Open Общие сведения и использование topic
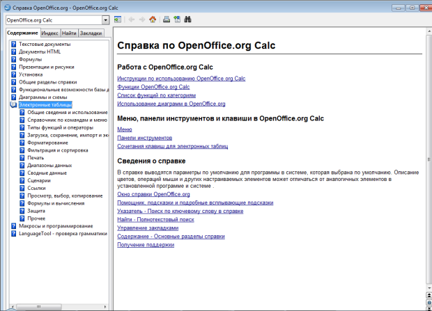The height and width of the screenshot is (311, 432). point(67,112)
